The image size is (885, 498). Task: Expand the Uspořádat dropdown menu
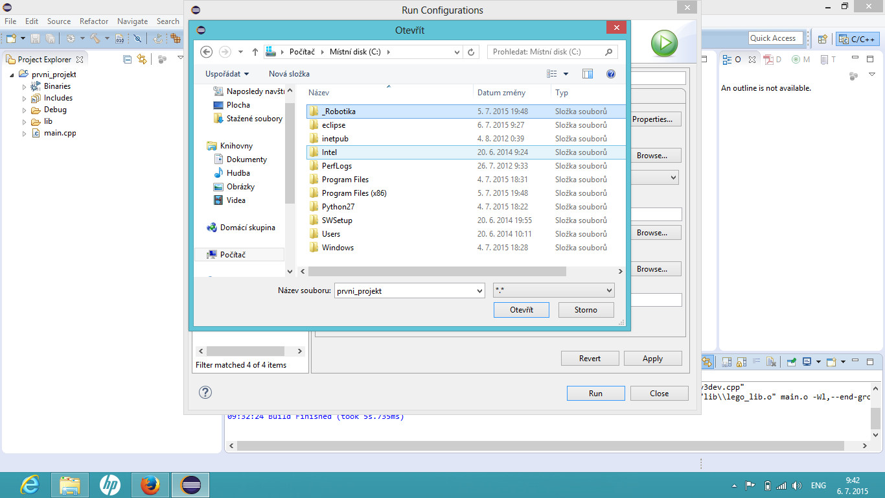click(x=227, y=74)
